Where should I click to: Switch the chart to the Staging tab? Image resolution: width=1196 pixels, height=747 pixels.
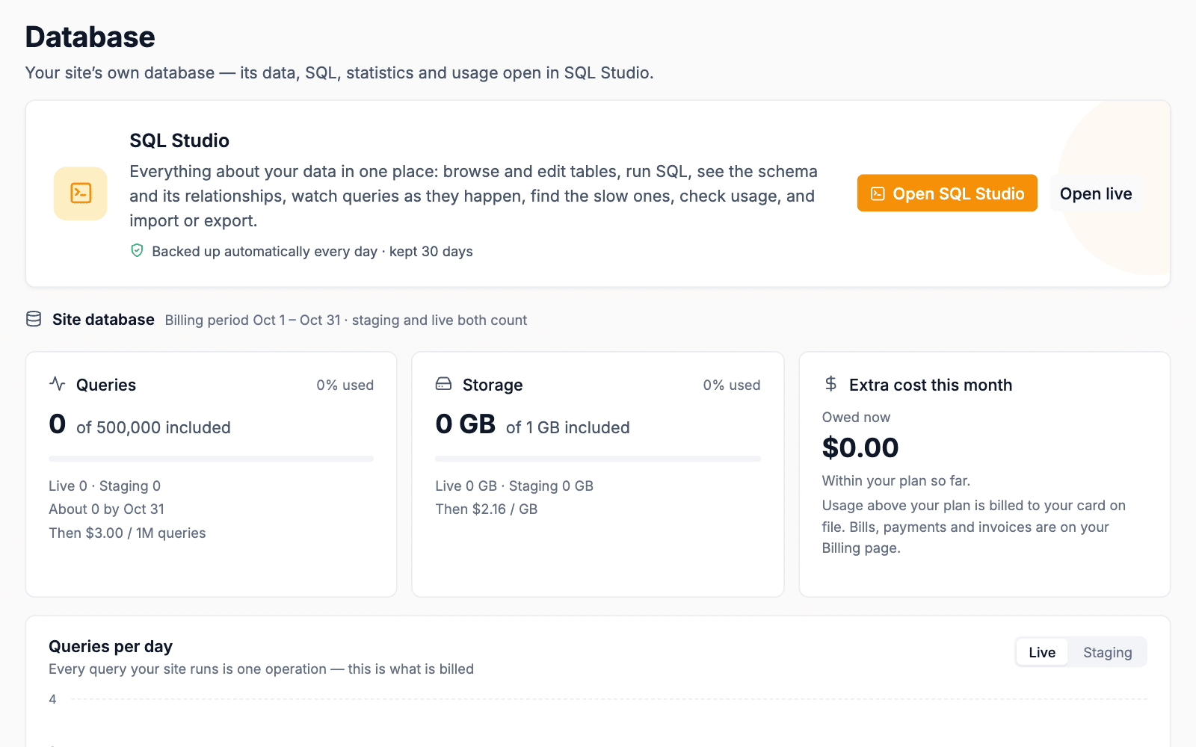tap(1108, 652)
